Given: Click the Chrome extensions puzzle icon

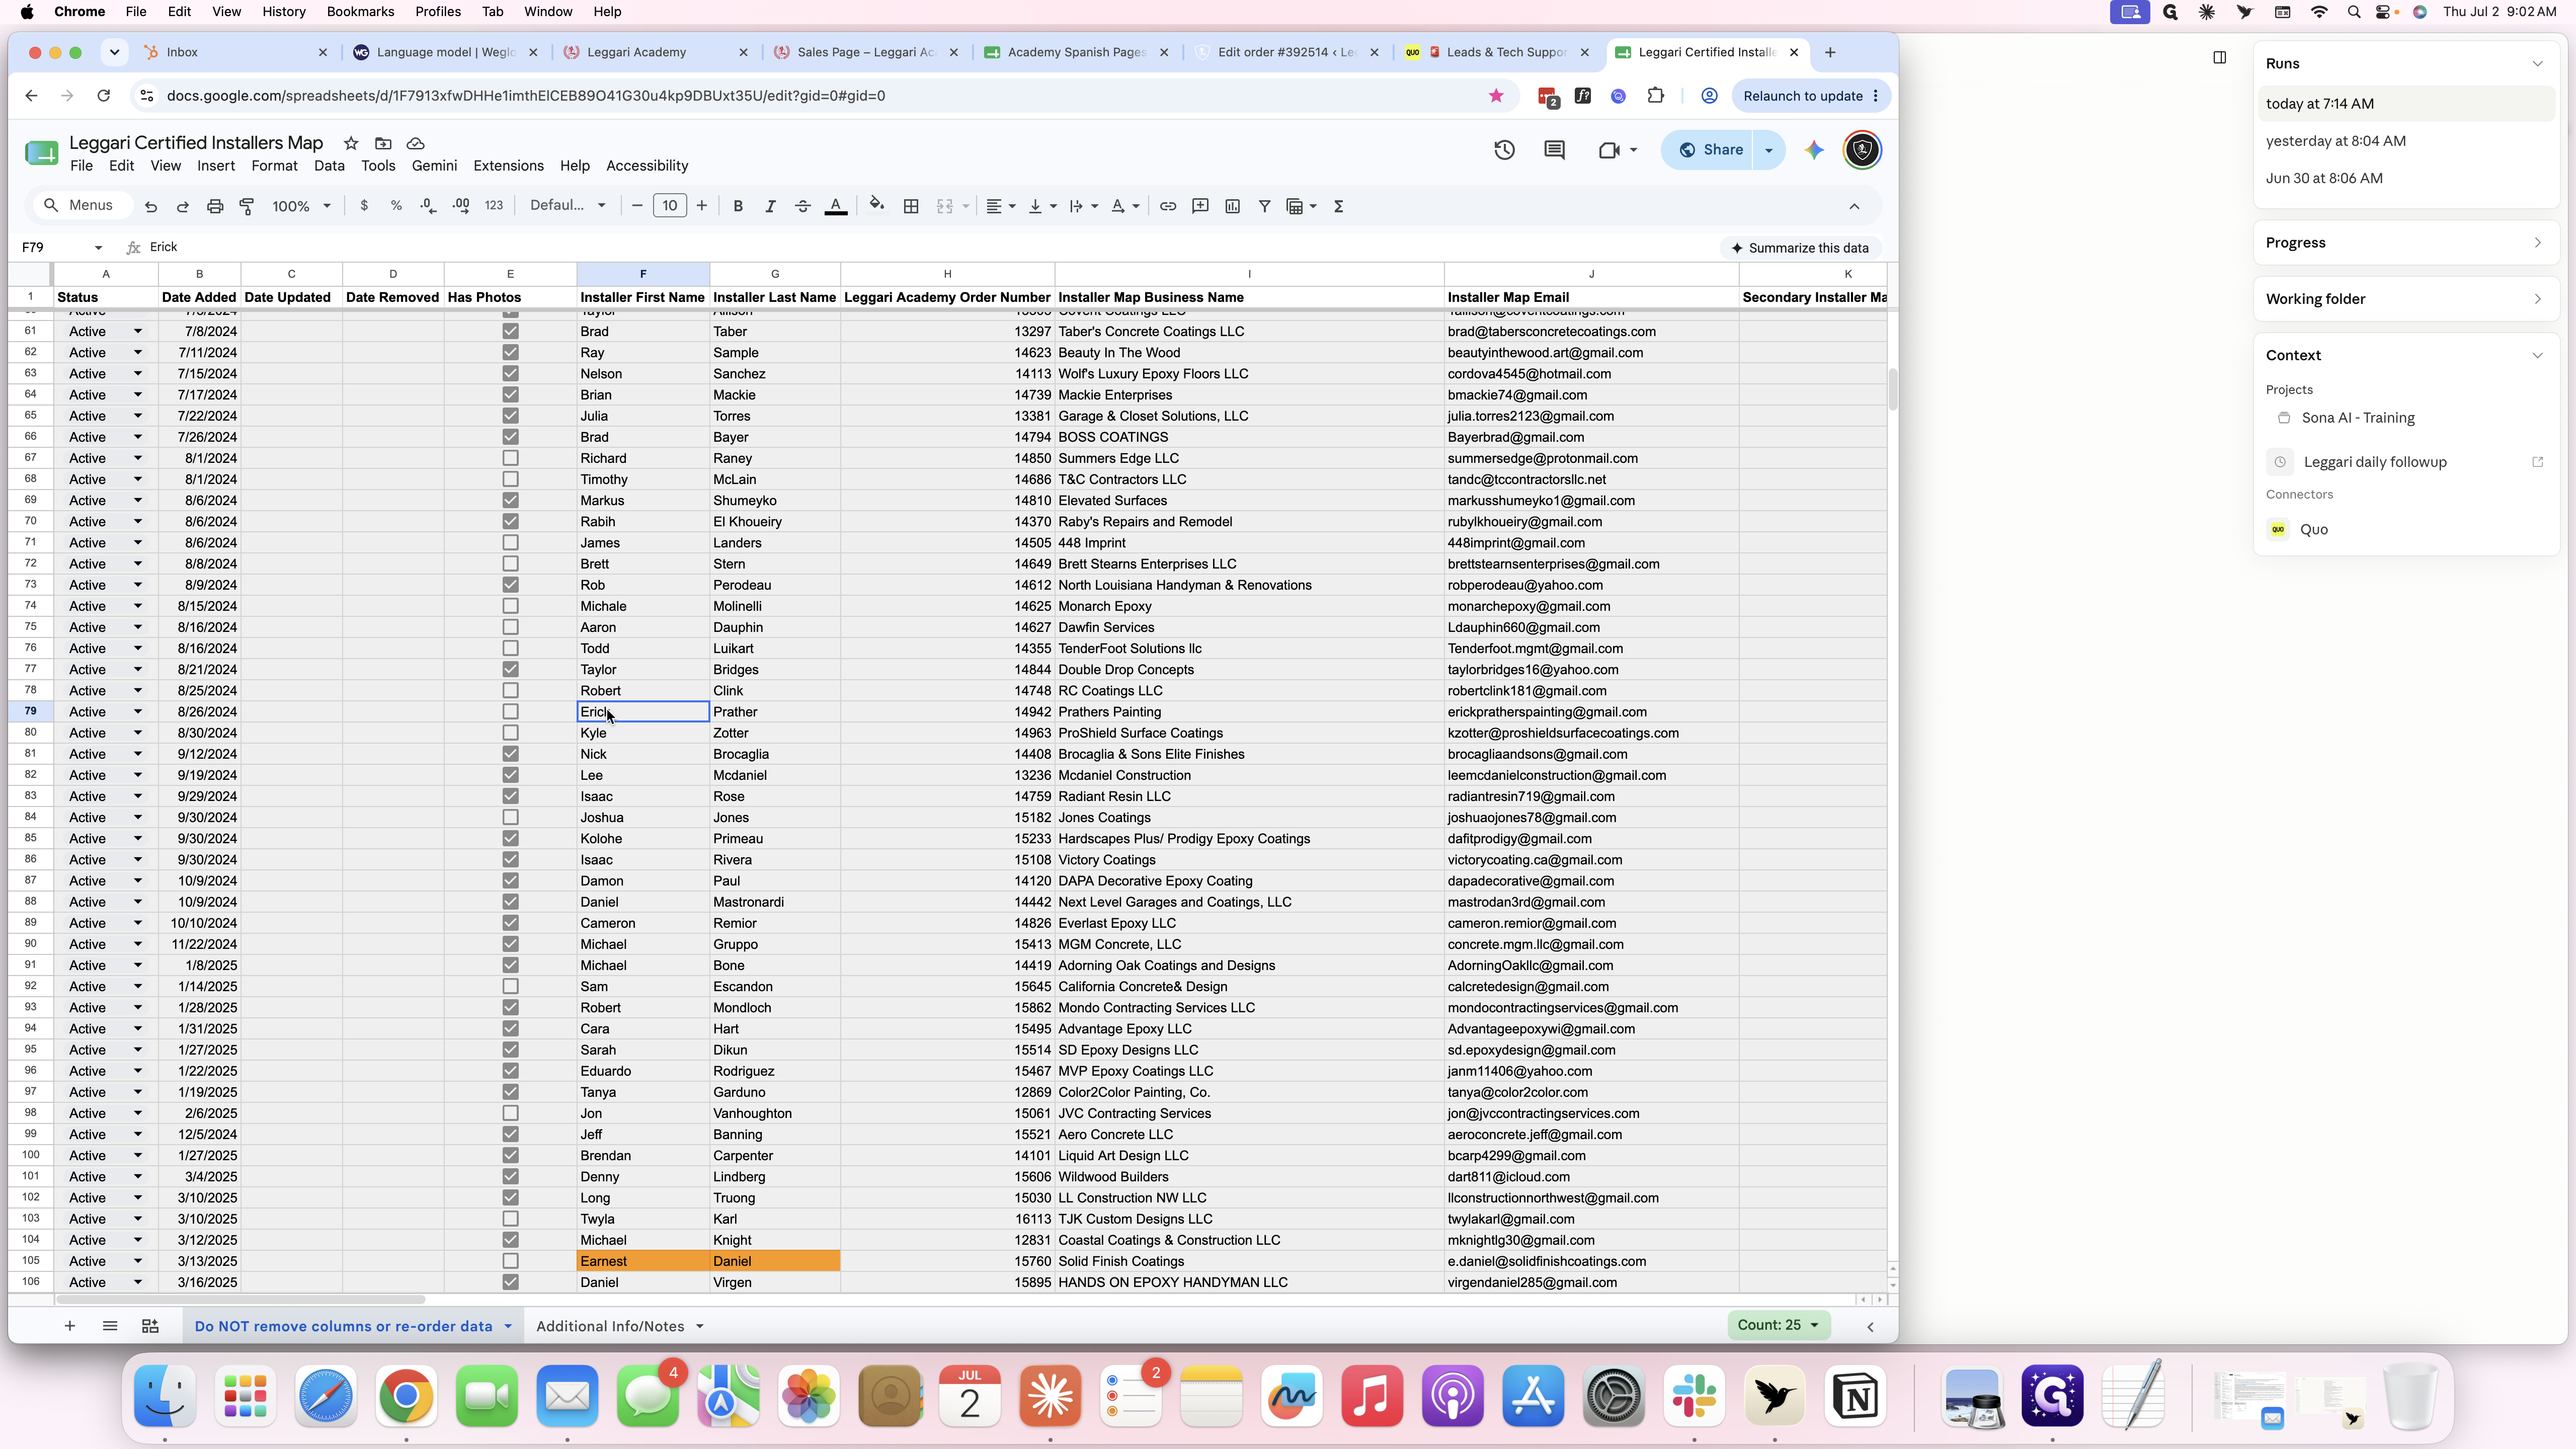Looking at the screenshot, I should point(1656,96).
